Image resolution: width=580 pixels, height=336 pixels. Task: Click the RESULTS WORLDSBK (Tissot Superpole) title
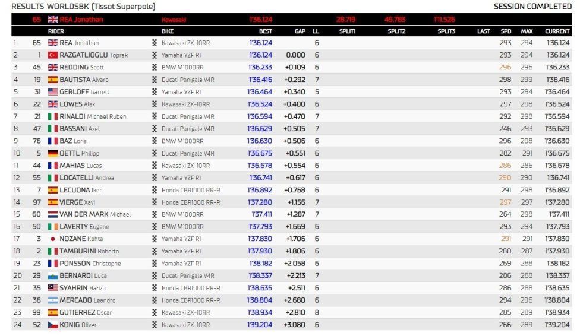(83, 7)
